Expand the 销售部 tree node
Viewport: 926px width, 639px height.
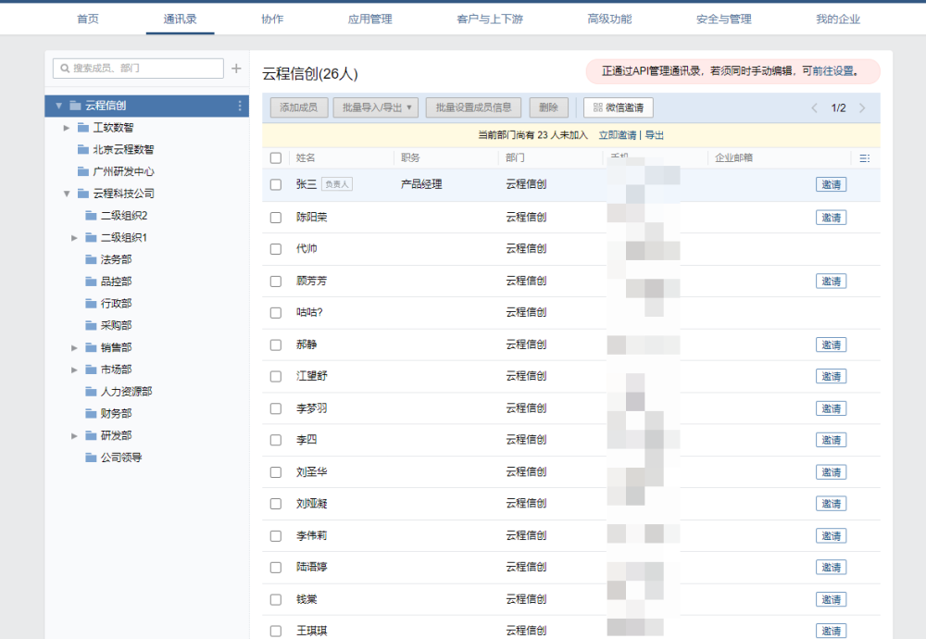(74, 348)
